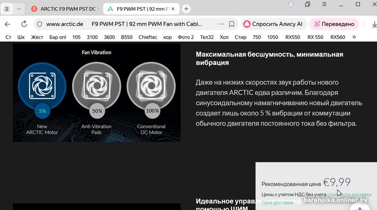Open the B550 bookmark
Image resolution: width=377 pixels, height=210 pixels.
tap(127, 37)
